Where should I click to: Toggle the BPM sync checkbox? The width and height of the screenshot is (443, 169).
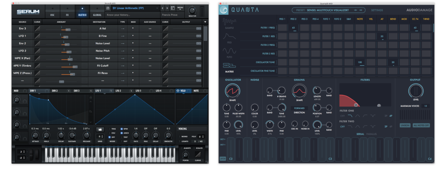pyautogui.click(x=121, y=129)
